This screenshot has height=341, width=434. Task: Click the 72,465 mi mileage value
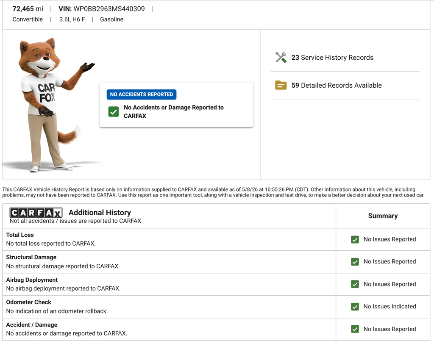point(28,9)
